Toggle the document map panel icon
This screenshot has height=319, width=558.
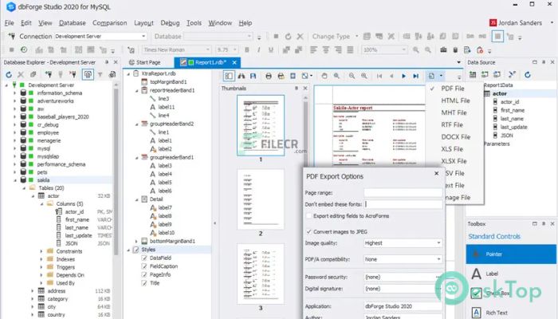(229, 76)
